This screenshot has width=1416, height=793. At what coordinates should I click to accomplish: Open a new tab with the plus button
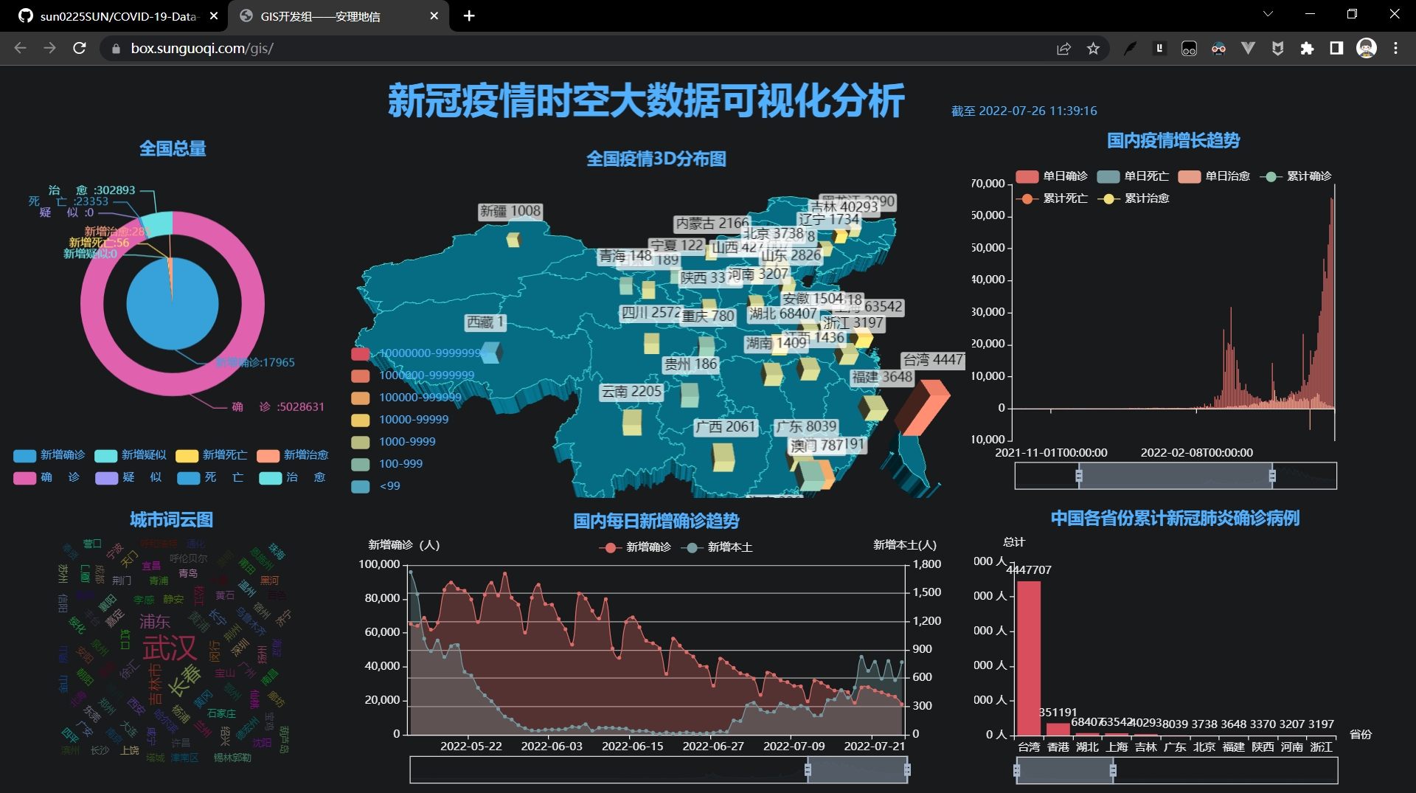pos(470,15)
